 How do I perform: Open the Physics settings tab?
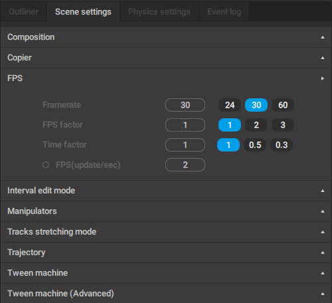tap(159, 12)
